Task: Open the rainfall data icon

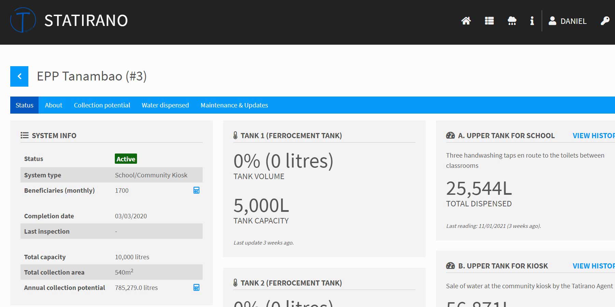Action: click(x=511, y=21)
